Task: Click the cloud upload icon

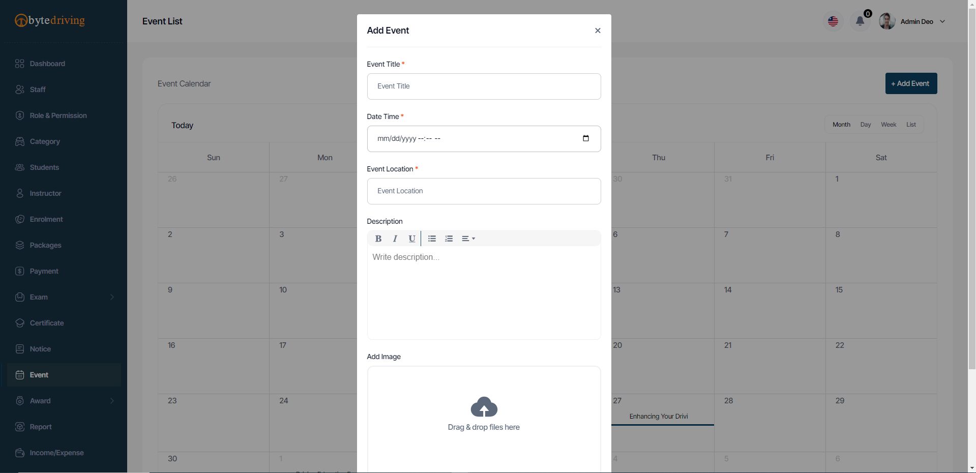Action: (x=484, y=407)
